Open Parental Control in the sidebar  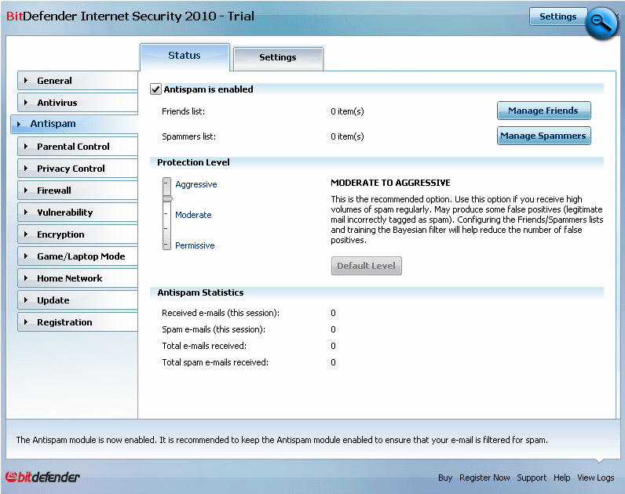pyautogui.click(x=73, y=147)
